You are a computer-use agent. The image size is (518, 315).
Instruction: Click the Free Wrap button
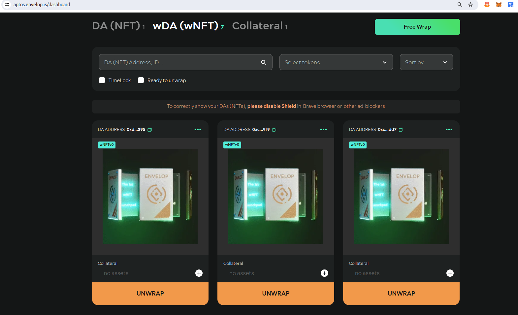pyautogui.click(x=417, y=27)
